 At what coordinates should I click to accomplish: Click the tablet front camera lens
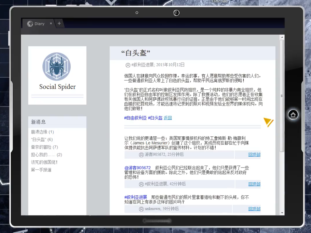click(x=176, y=13)
